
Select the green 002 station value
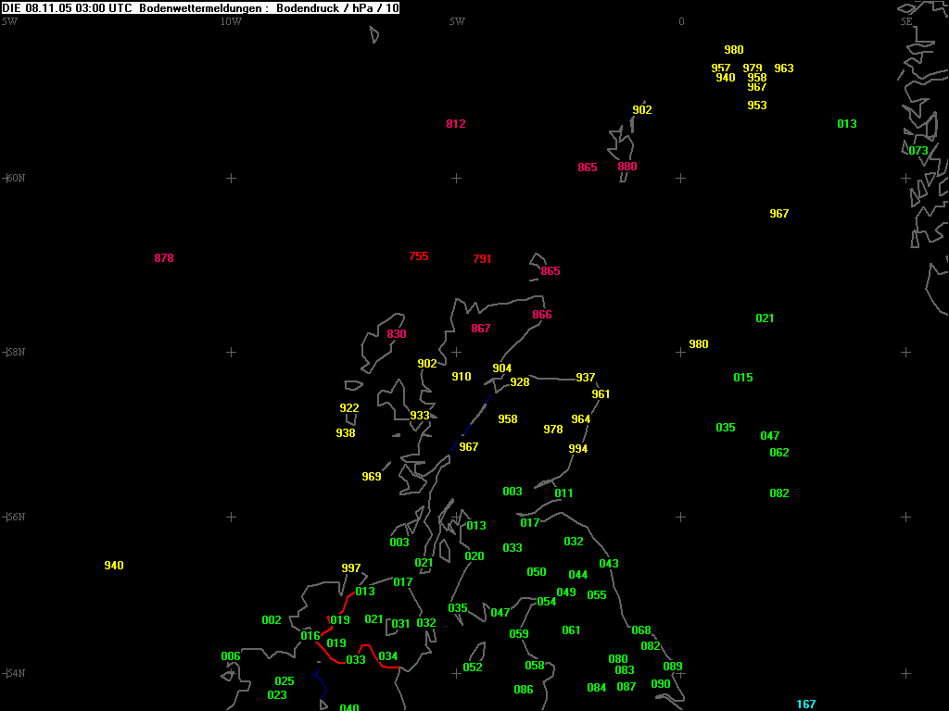pos(272,620)
